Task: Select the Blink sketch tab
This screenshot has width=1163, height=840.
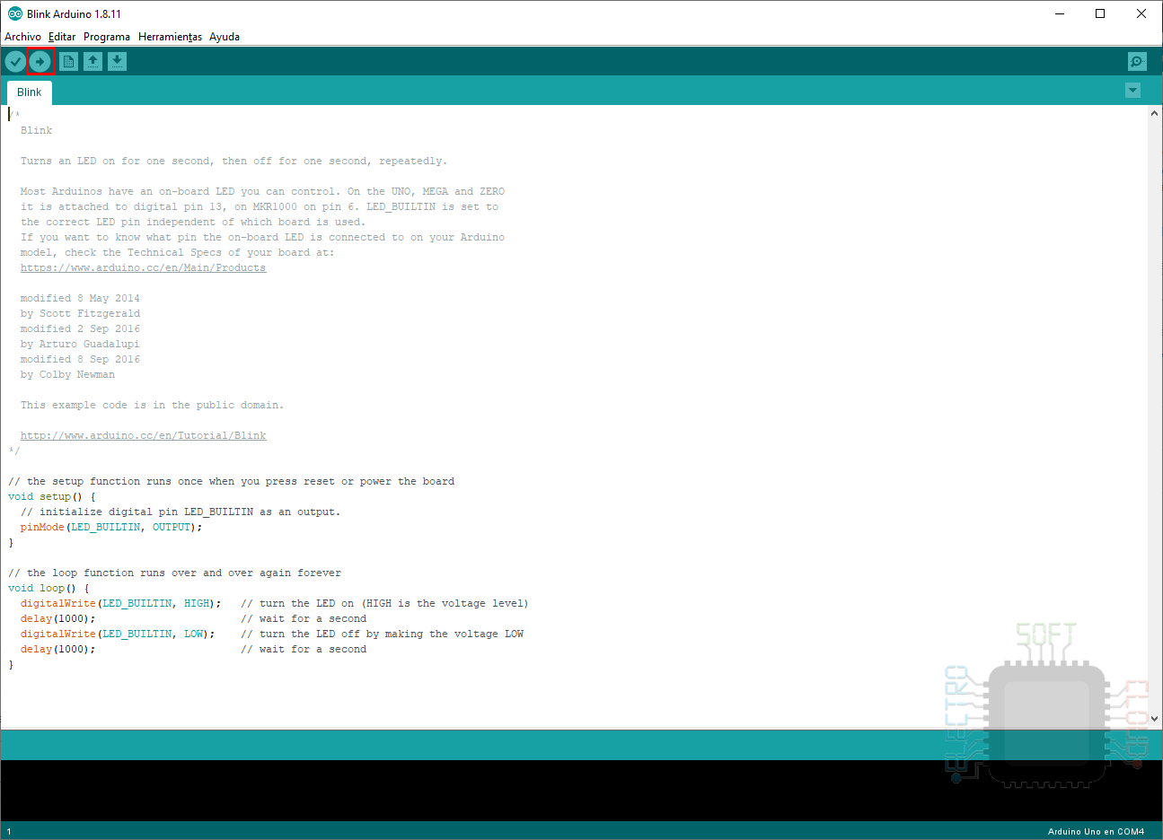Action: click(30, 92)
